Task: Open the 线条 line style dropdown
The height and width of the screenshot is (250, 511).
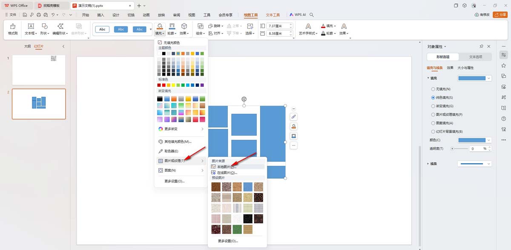Action: (475, 164)
